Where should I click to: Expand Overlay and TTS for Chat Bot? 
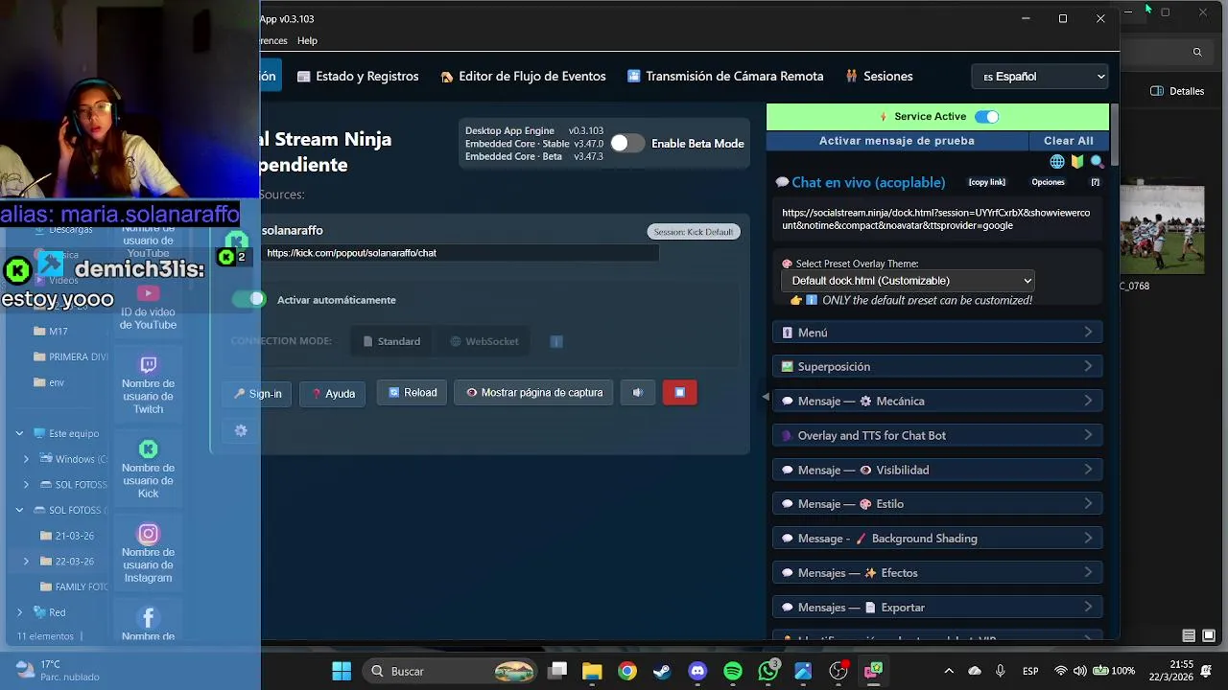[x=937, y=436]
